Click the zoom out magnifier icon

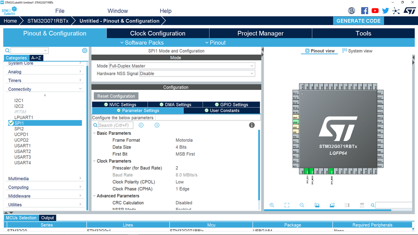coord(302,205)
